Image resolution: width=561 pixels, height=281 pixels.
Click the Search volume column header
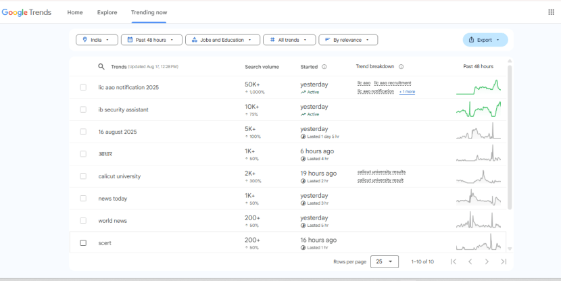click(262, 67)
